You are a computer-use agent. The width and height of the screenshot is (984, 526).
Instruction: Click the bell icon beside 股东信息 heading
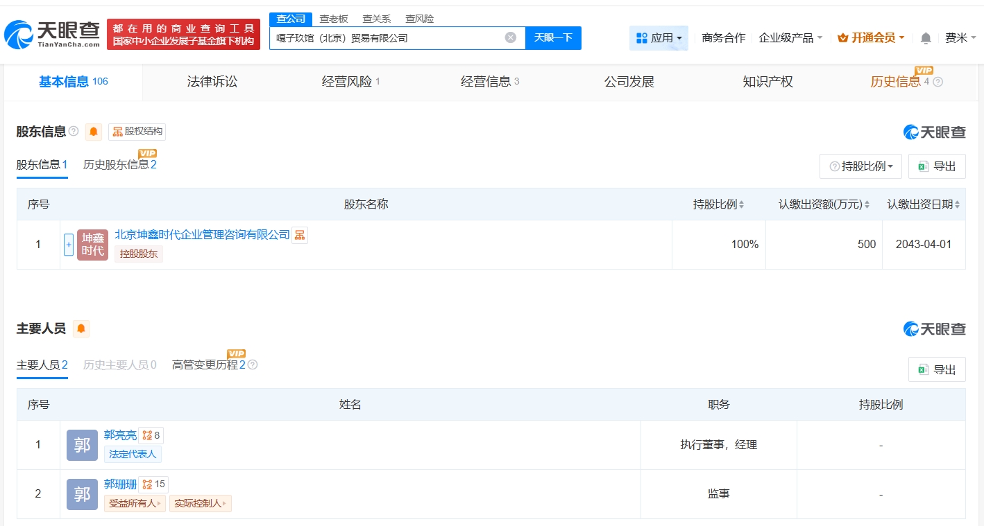click(94, 132)
